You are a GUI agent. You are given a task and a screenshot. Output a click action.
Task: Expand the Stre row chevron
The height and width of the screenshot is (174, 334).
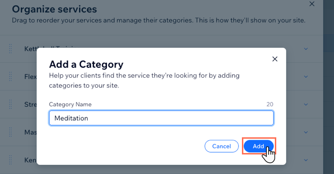point(306,104)
